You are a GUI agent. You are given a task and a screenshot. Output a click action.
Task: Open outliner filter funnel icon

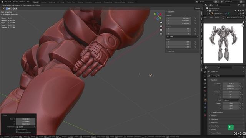tap(239, 5)
